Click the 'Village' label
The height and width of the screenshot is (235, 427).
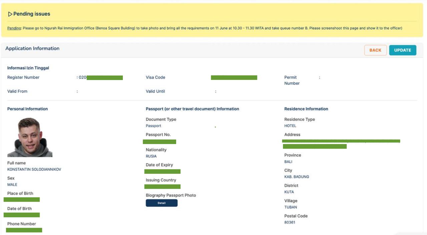tap(291, 201)
